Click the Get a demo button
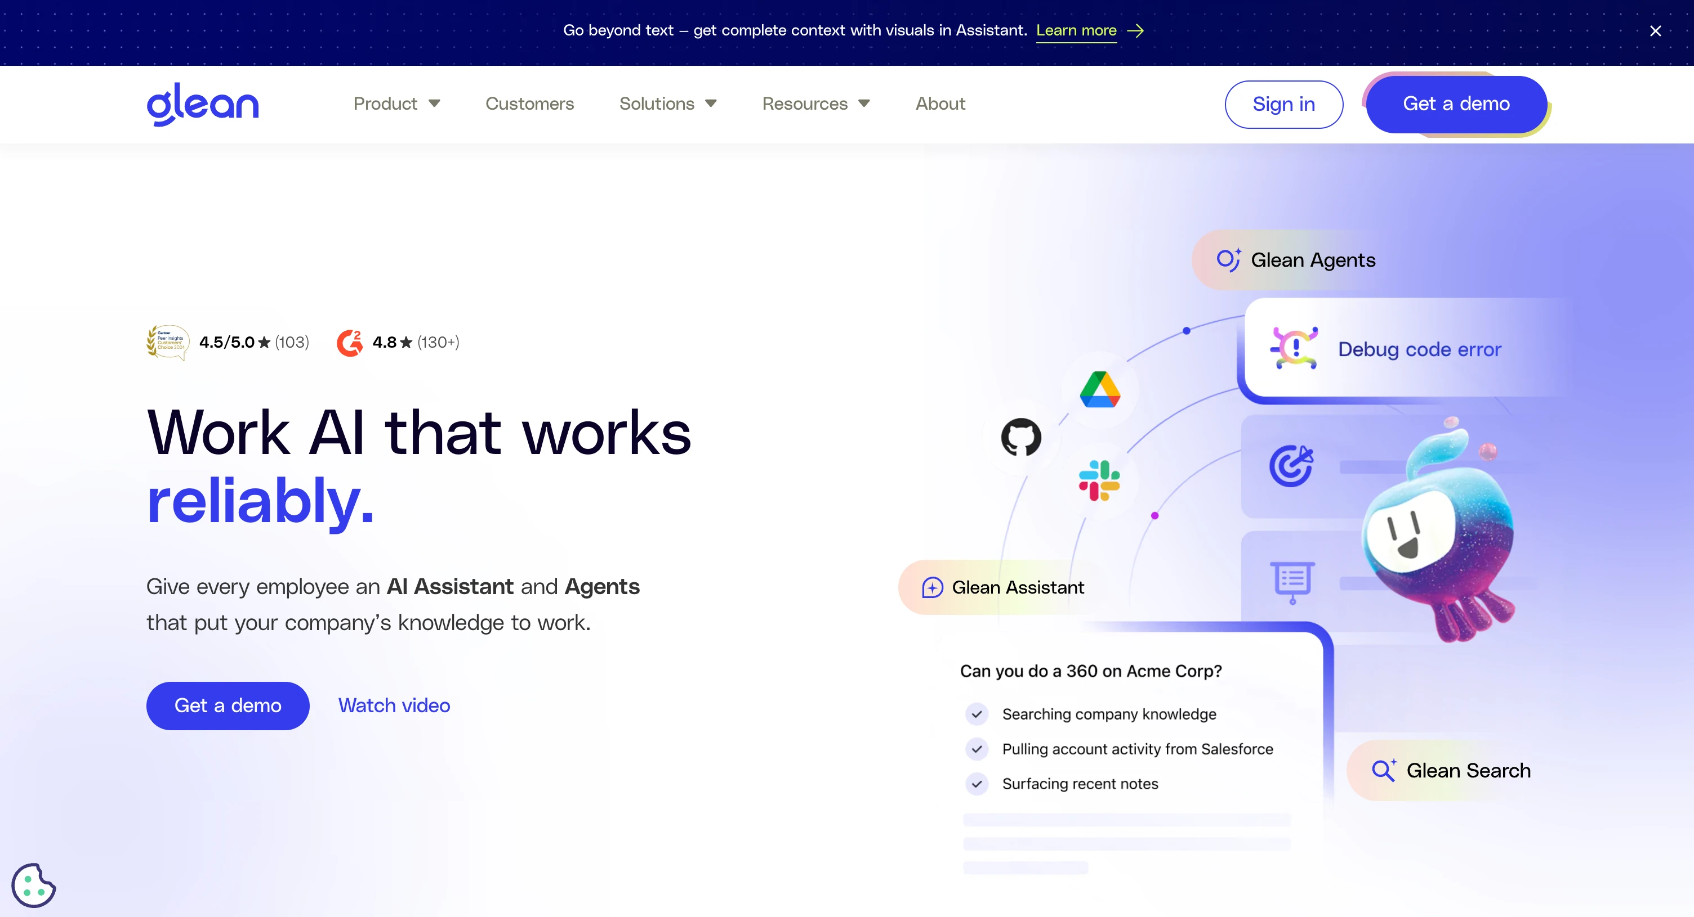This screenshot has height=917, width=1694. click(1456, 104)
